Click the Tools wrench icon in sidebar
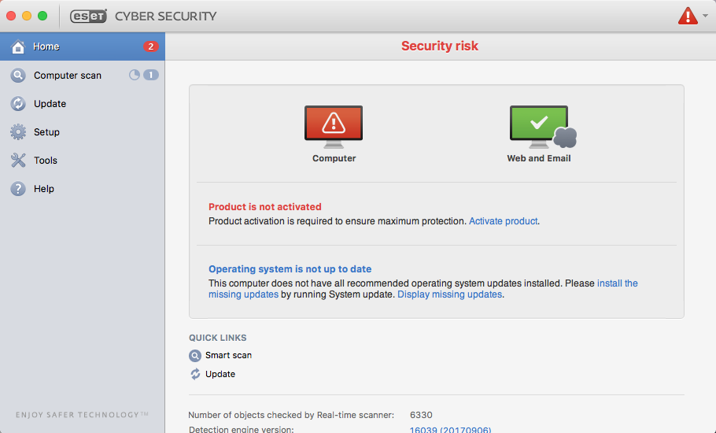The image size is (716, 433). (x=18, y=161)
